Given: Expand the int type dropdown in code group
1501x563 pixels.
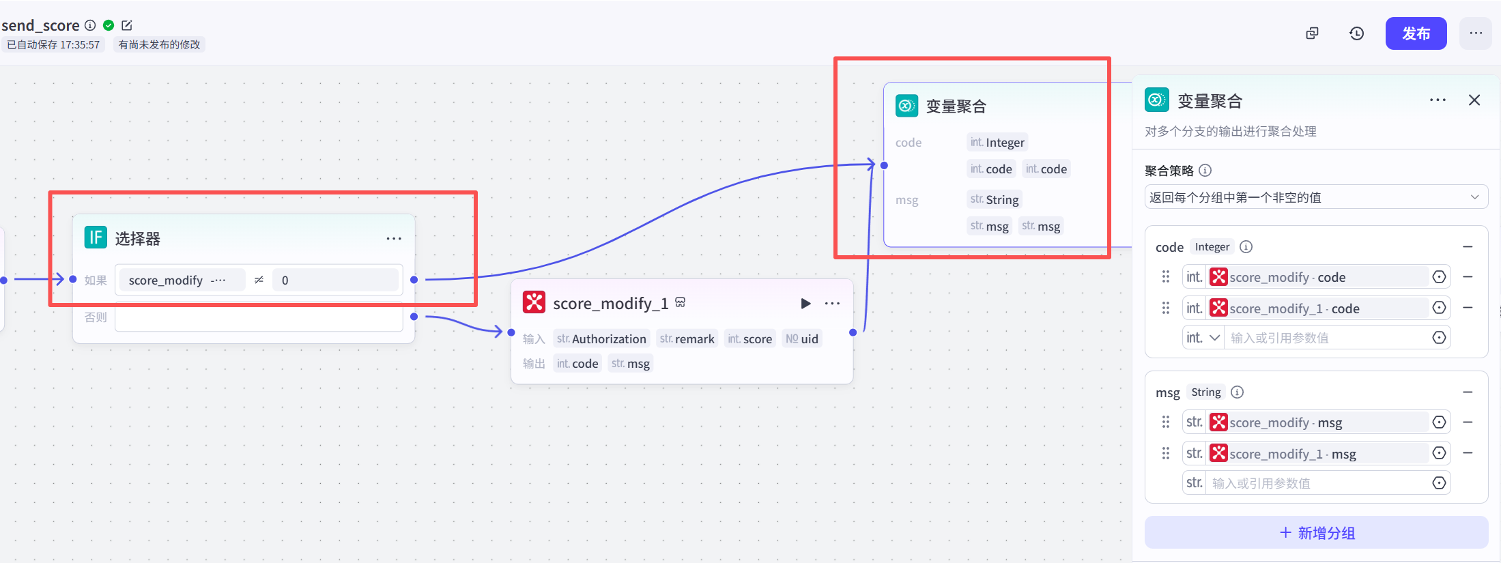Looking at the screenshot, I should pos(1203,338).
